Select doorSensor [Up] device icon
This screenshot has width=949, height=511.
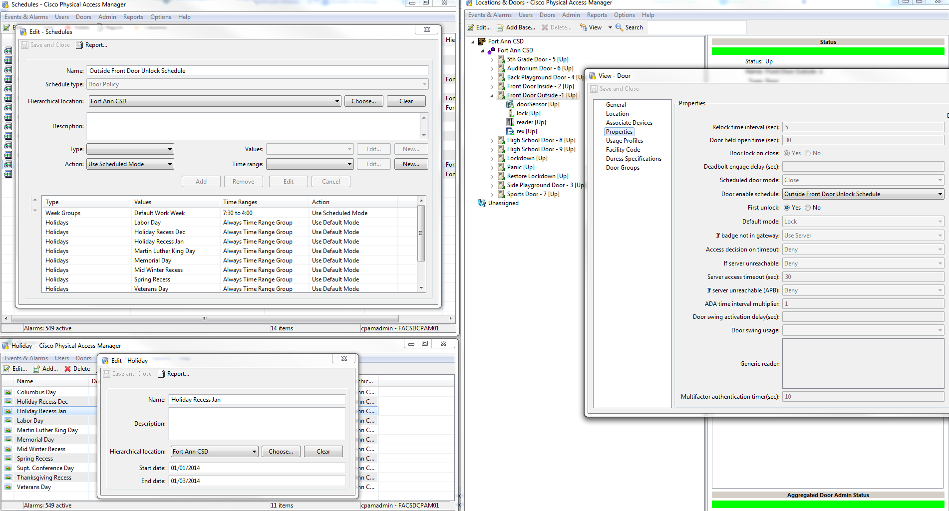click(510, 104)
